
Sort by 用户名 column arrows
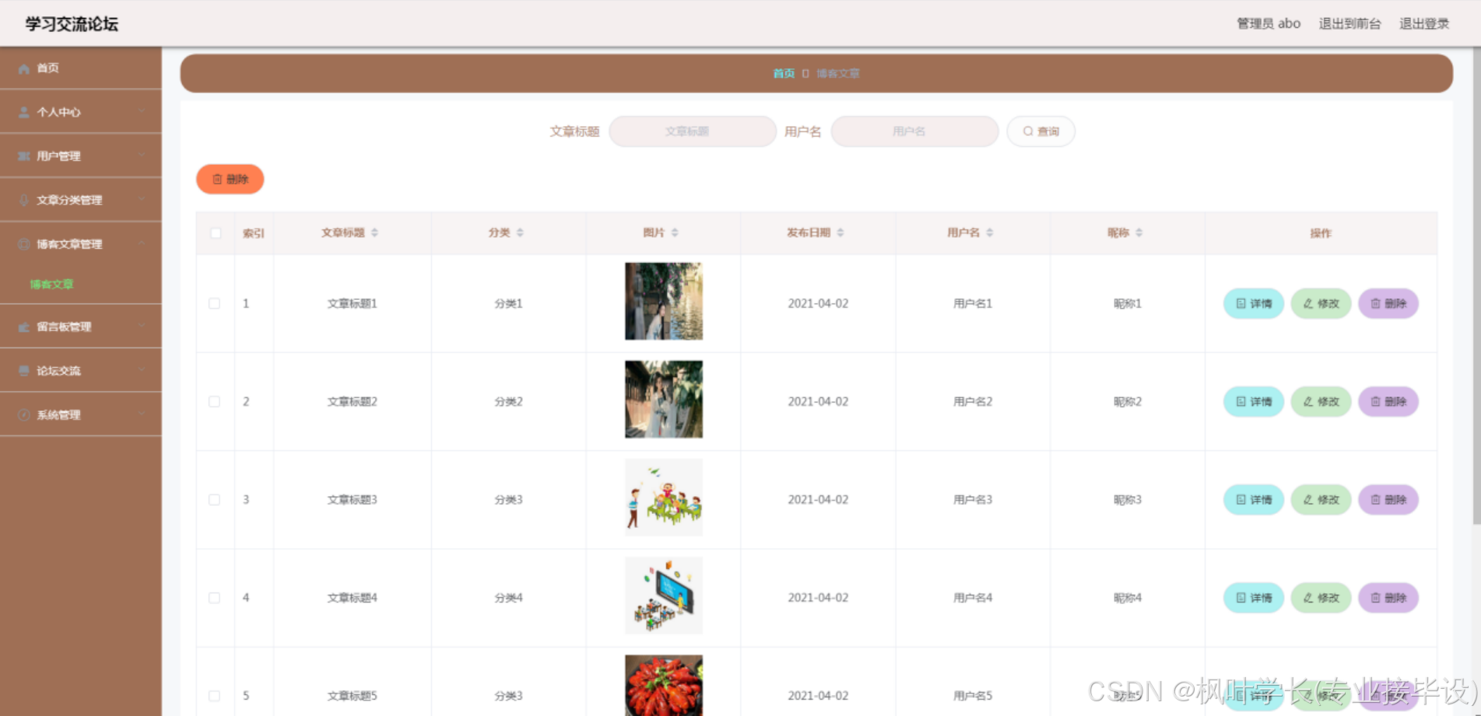point(990,232)
